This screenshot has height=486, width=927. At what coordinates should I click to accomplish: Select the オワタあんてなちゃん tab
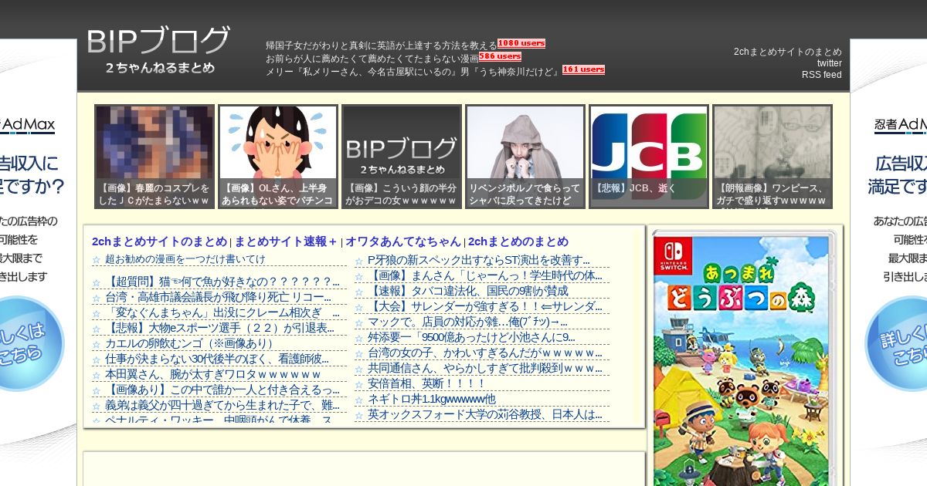pos(402,241)
